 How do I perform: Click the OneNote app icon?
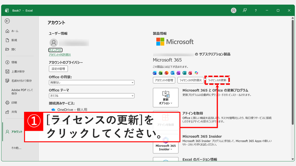(178, 73)
